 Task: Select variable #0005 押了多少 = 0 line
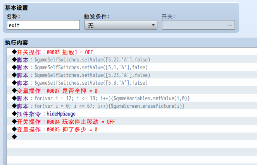[x=132, y=129]
